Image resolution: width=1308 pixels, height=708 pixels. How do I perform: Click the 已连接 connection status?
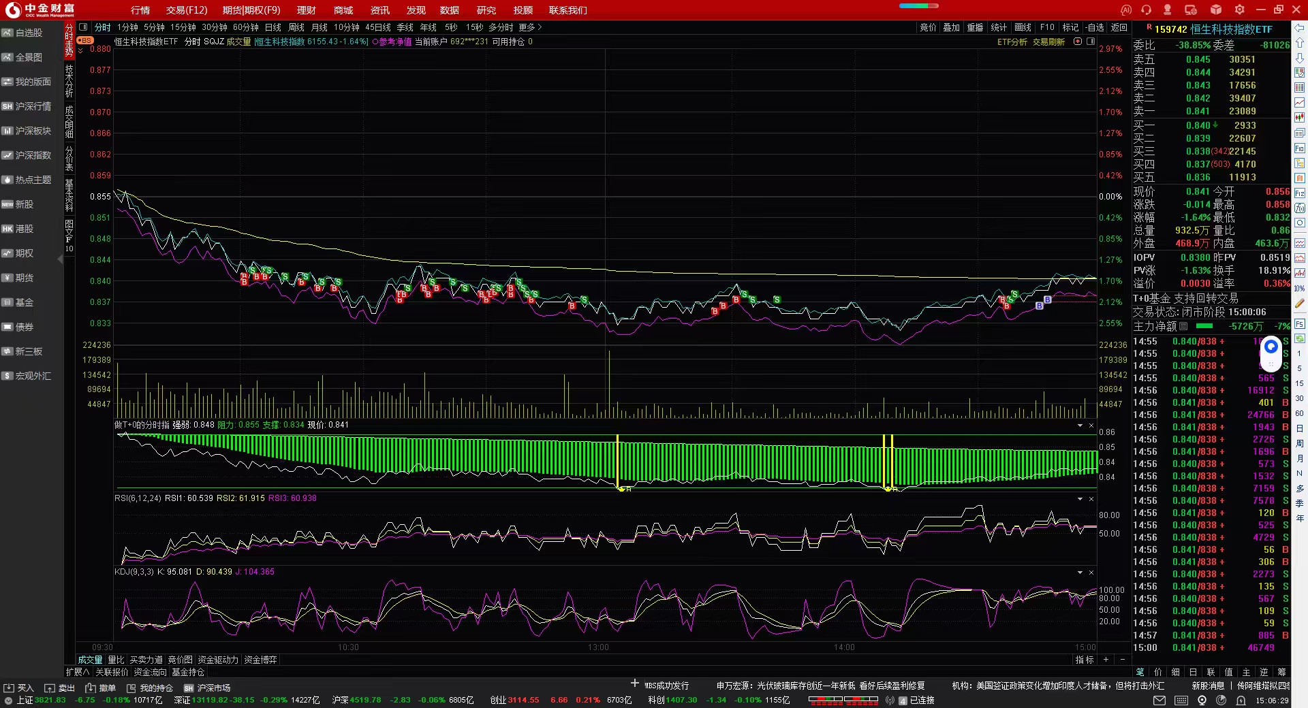tap(922, 701)
